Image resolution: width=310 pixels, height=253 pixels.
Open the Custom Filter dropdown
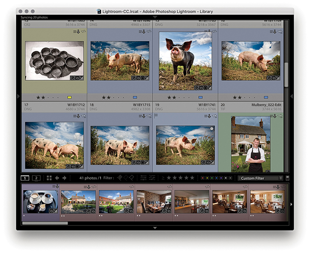point(260,178)
